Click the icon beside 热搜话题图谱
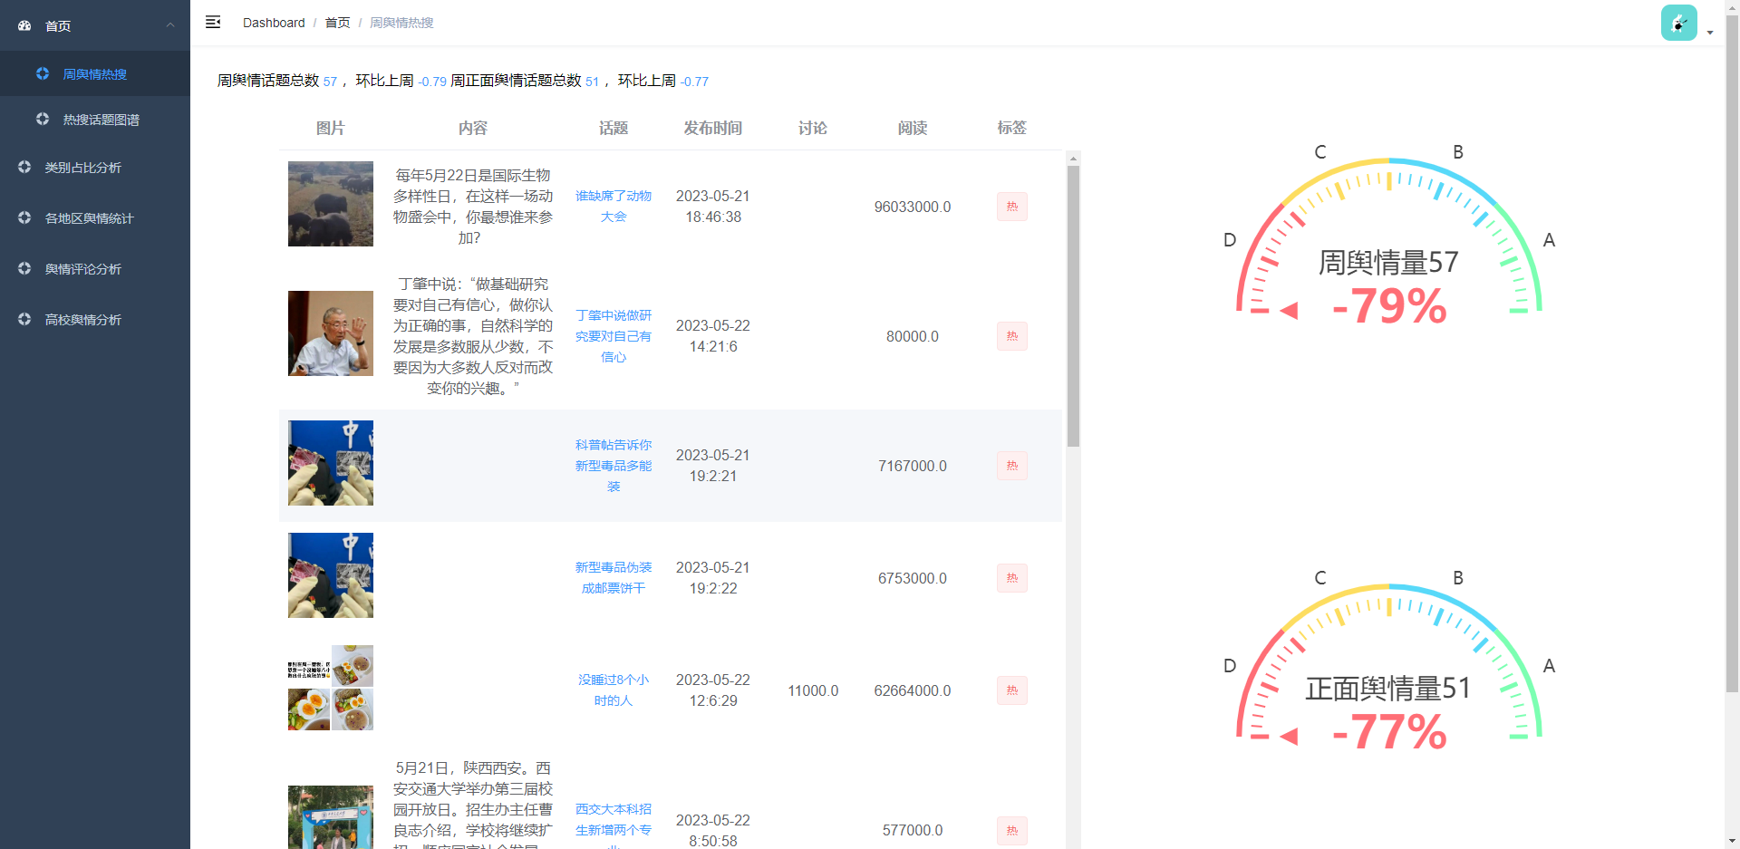Screen dimensions: 1740x849 coord(43,119)
